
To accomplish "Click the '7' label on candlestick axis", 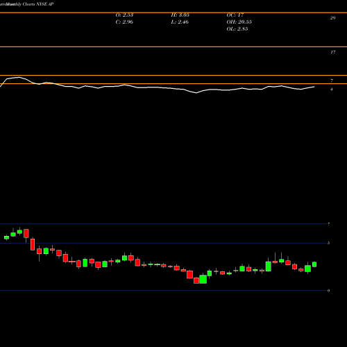I will coord(328,224).
